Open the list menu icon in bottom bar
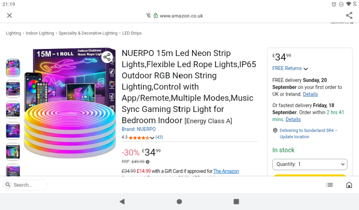The width and height of the screenshot is (359, 210). pos(330,185)
